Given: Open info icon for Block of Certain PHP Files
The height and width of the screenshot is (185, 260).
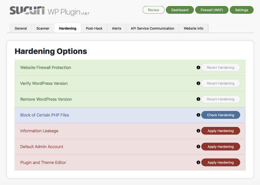Looking at the screenshot, I should click(x=198, y=115).
